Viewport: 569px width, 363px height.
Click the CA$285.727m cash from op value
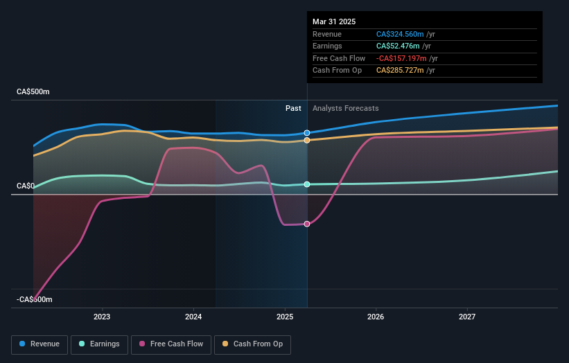[x=400, y=71]
